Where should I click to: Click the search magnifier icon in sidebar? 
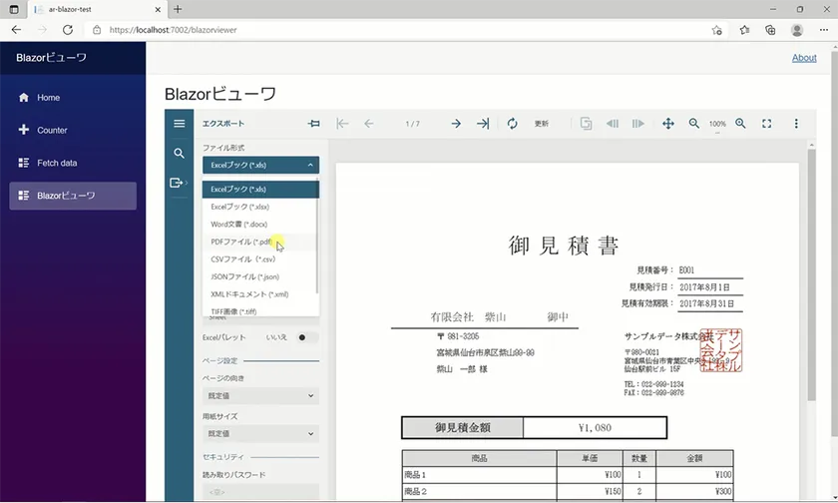click(180, 154)
